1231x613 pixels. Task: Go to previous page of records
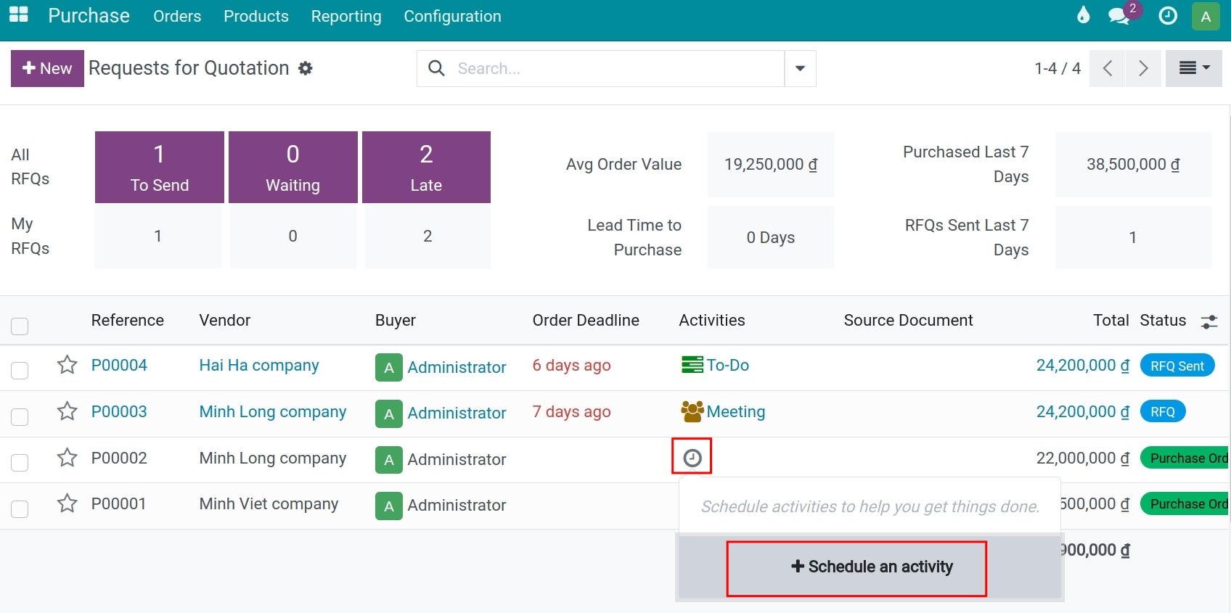(1108, 68)
